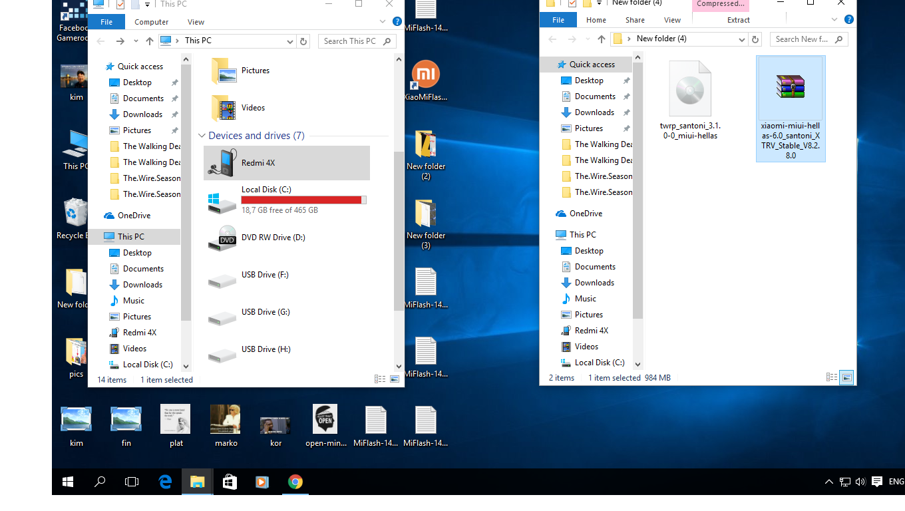This screenshot has width=905, height=511.
Task: Click the Search This PC field
Action: pyautogui.click(x=351, y=41)
